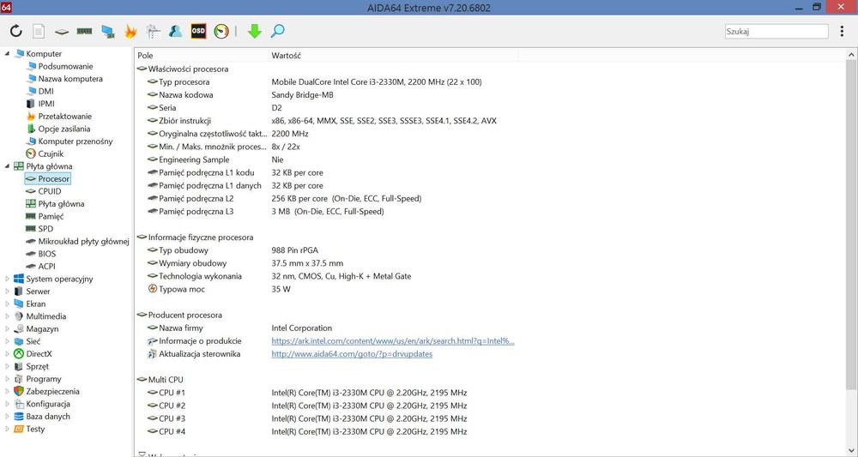Expand the Serwer tree node
858x457 pixels.
coord(7,292)
